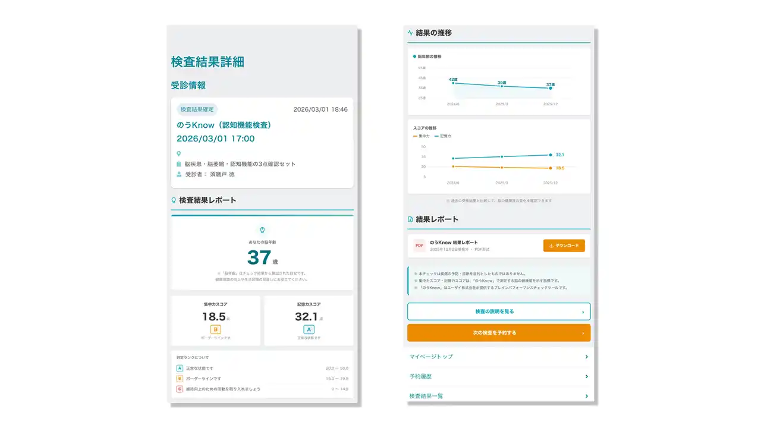Click the lightbulb icon above あなたの脳年齢
Viewport: 761px width, 428px height.
[262, 229]
